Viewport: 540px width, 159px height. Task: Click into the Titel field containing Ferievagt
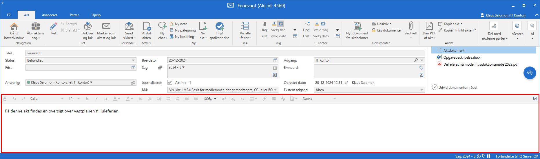[225, 53]
